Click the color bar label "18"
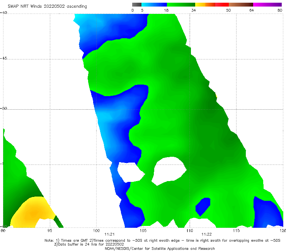Viewport: 286px width, 251px height. point(166,10)
